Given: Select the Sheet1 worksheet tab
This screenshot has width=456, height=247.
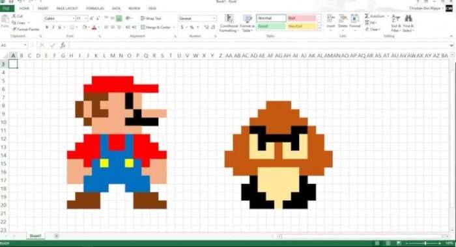Looking at the screenshot, I should pyautogui.click(x=35, y=236).
